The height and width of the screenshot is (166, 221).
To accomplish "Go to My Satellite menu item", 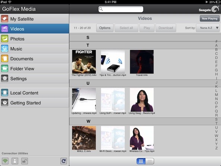I will [x=35, y=19].
